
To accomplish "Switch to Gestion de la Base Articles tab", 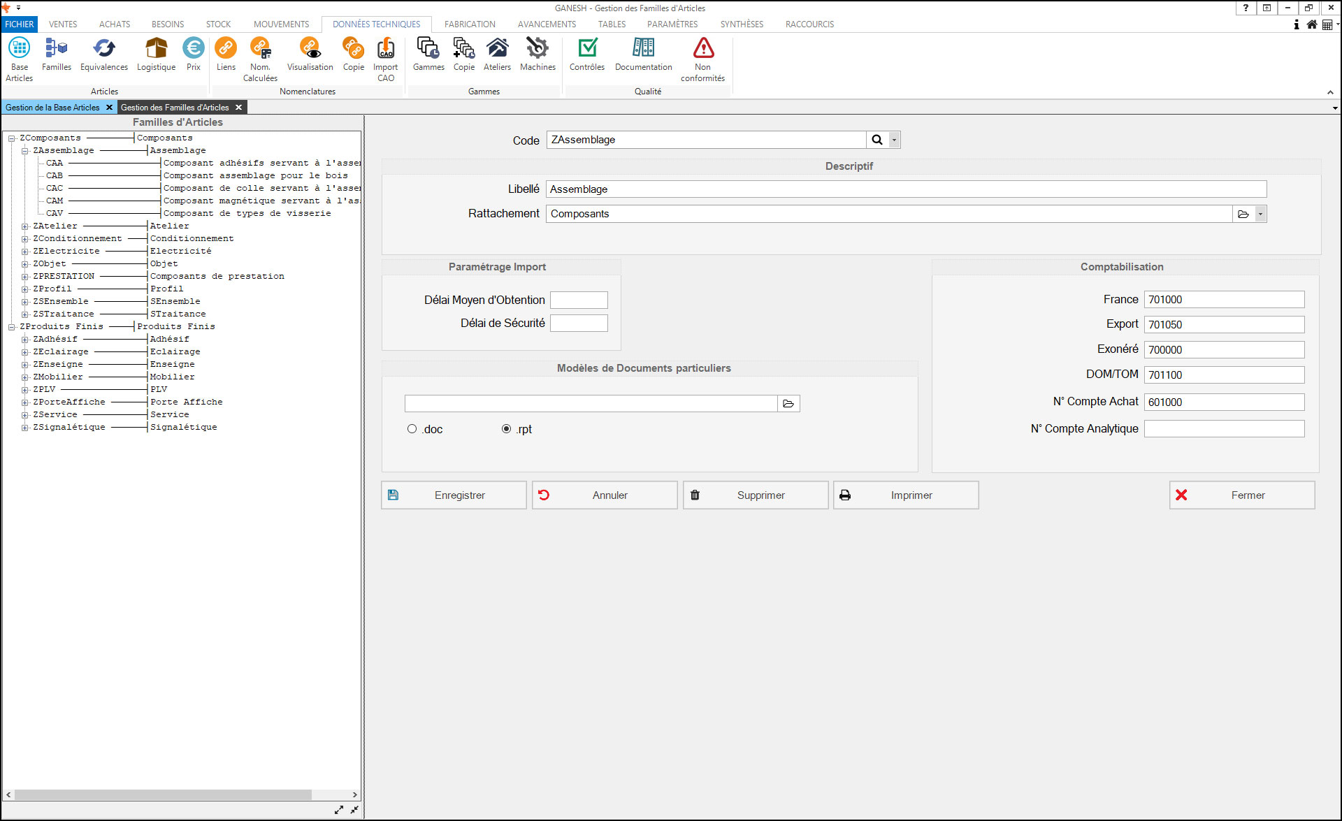I will tap(52, 108).
